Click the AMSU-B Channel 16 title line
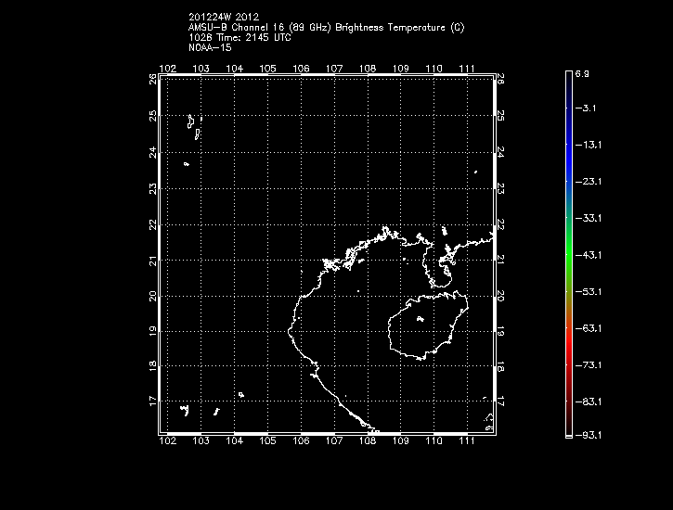This screenshot has height=510, width=673. pos(326,27)
